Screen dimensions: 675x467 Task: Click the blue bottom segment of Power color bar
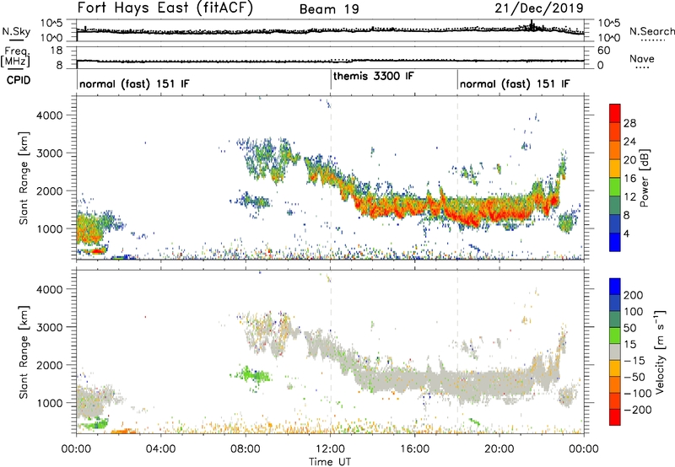[615, 242]
